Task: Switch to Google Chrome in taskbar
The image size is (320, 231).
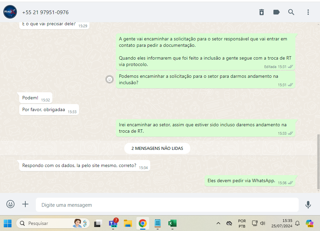Action: (143, 223)
